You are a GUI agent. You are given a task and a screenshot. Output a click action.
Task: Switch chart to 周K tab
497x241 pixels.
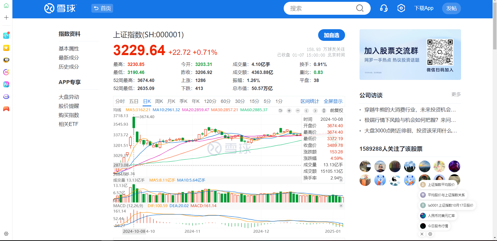pos(159,101)
